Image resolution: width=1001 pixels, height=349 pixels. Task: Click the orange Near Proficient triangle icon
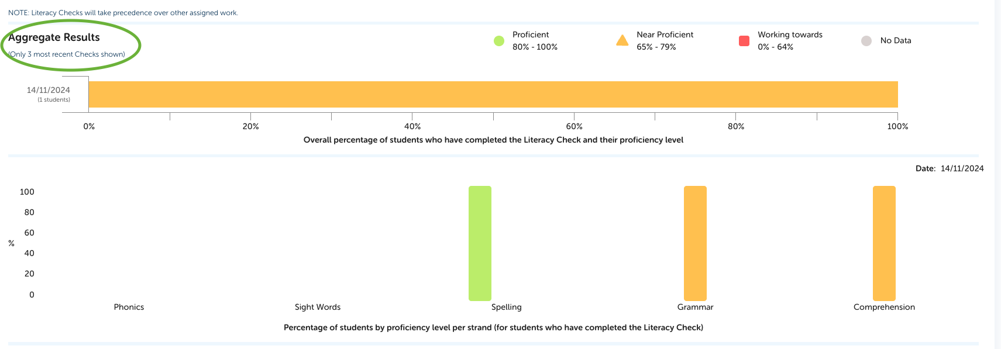(622, 40)
